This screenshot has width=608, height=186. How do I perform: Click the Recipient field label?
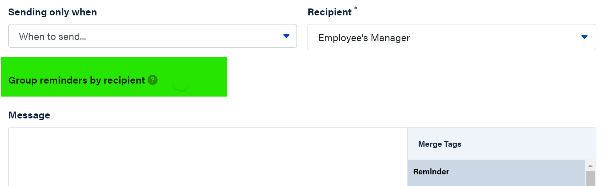(329, 12)
